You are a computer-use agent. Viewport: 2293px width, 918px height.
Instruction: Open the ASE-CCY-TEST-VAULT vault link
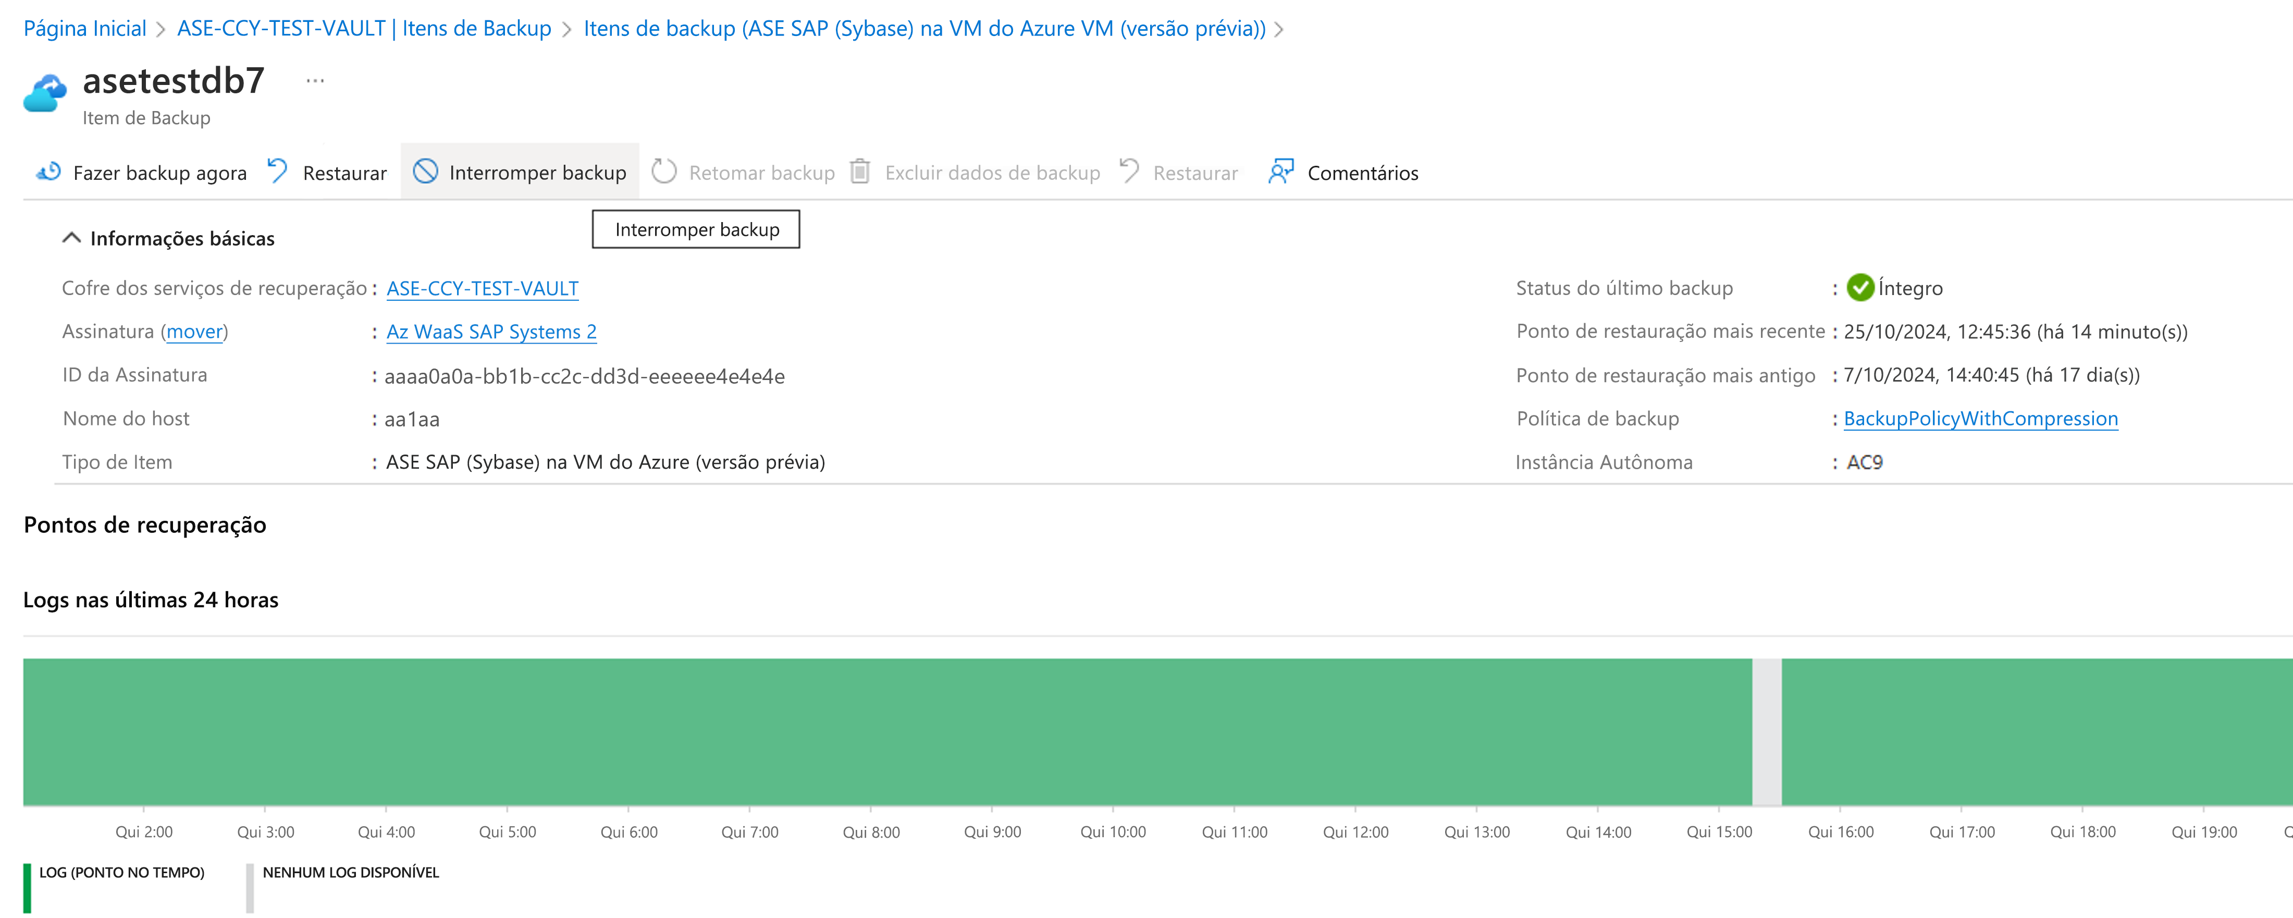(483, 288)
